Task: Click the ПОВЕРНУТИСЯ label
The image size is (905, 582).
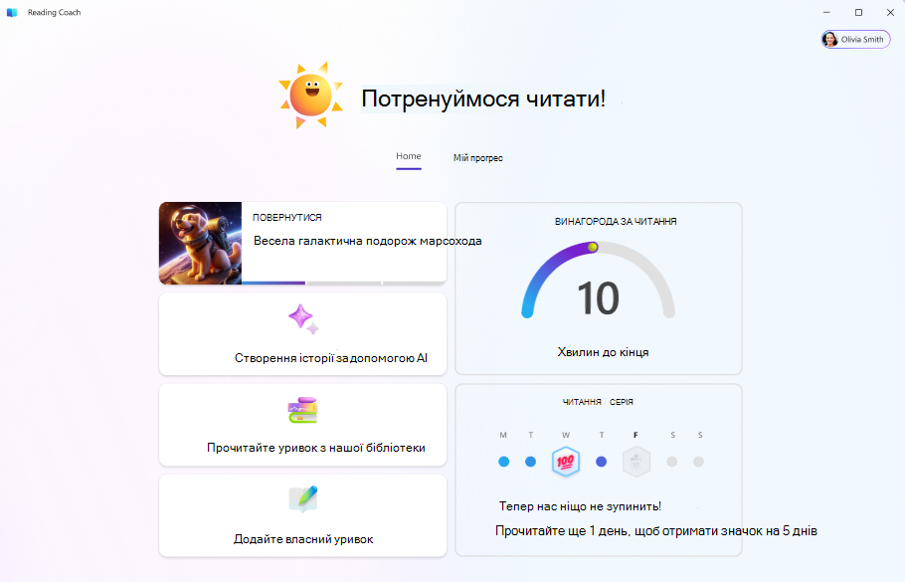Action: [286, 217]
